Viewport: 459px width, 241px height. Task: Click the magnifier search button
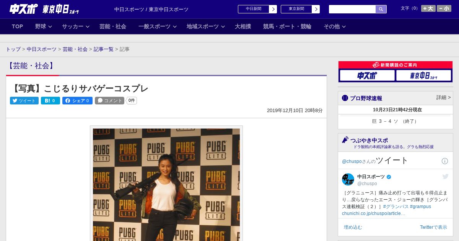click(381, 9)
